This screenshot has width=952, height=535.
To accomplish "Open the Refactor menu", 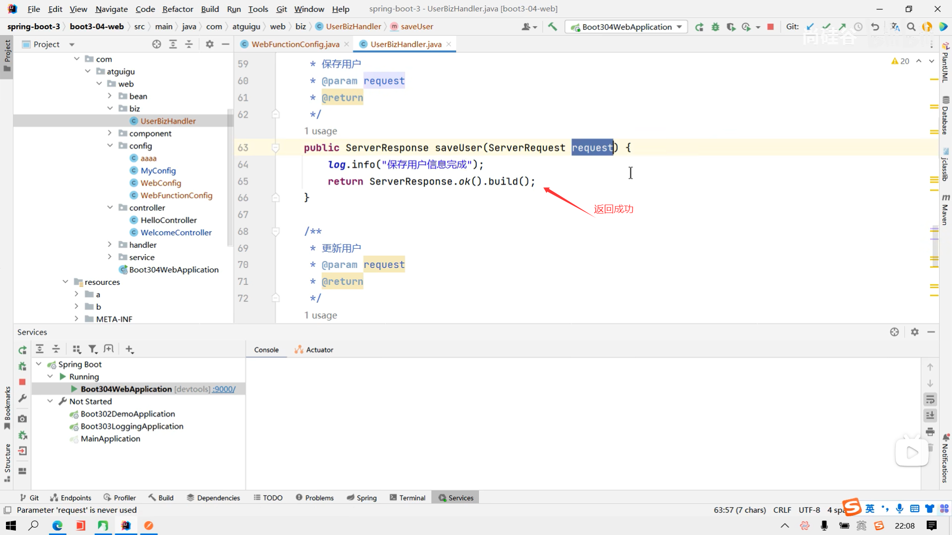I will 178,9.
